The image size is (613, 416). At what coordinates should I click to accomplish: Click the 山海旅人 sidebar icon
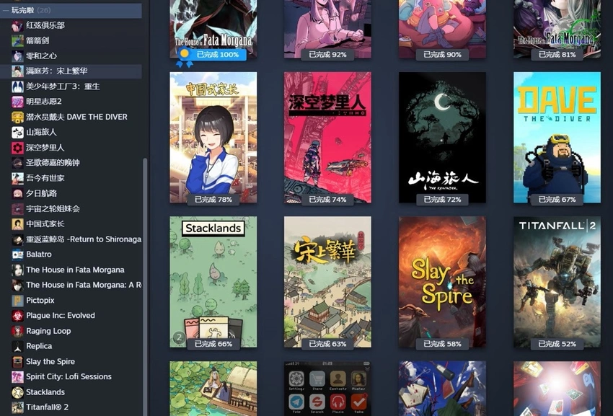(x=17, y=132)
